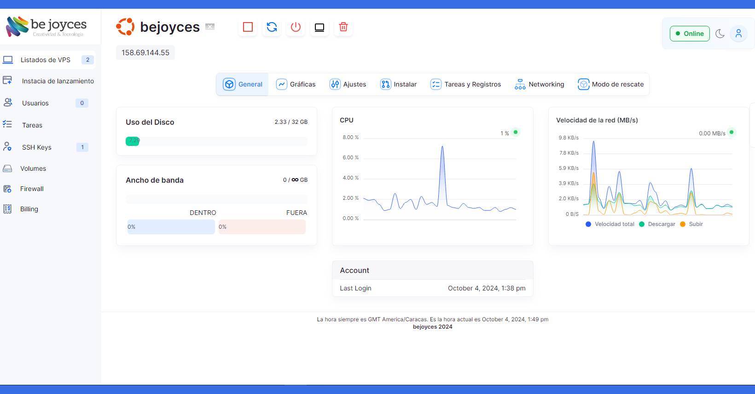Toggle Subir series in network legend
Image resolution: width=755 pixels, height=394 pixels.
(691, 224)
